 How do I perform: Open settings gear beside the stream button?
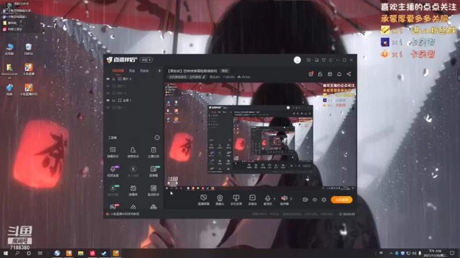[324, 200]
